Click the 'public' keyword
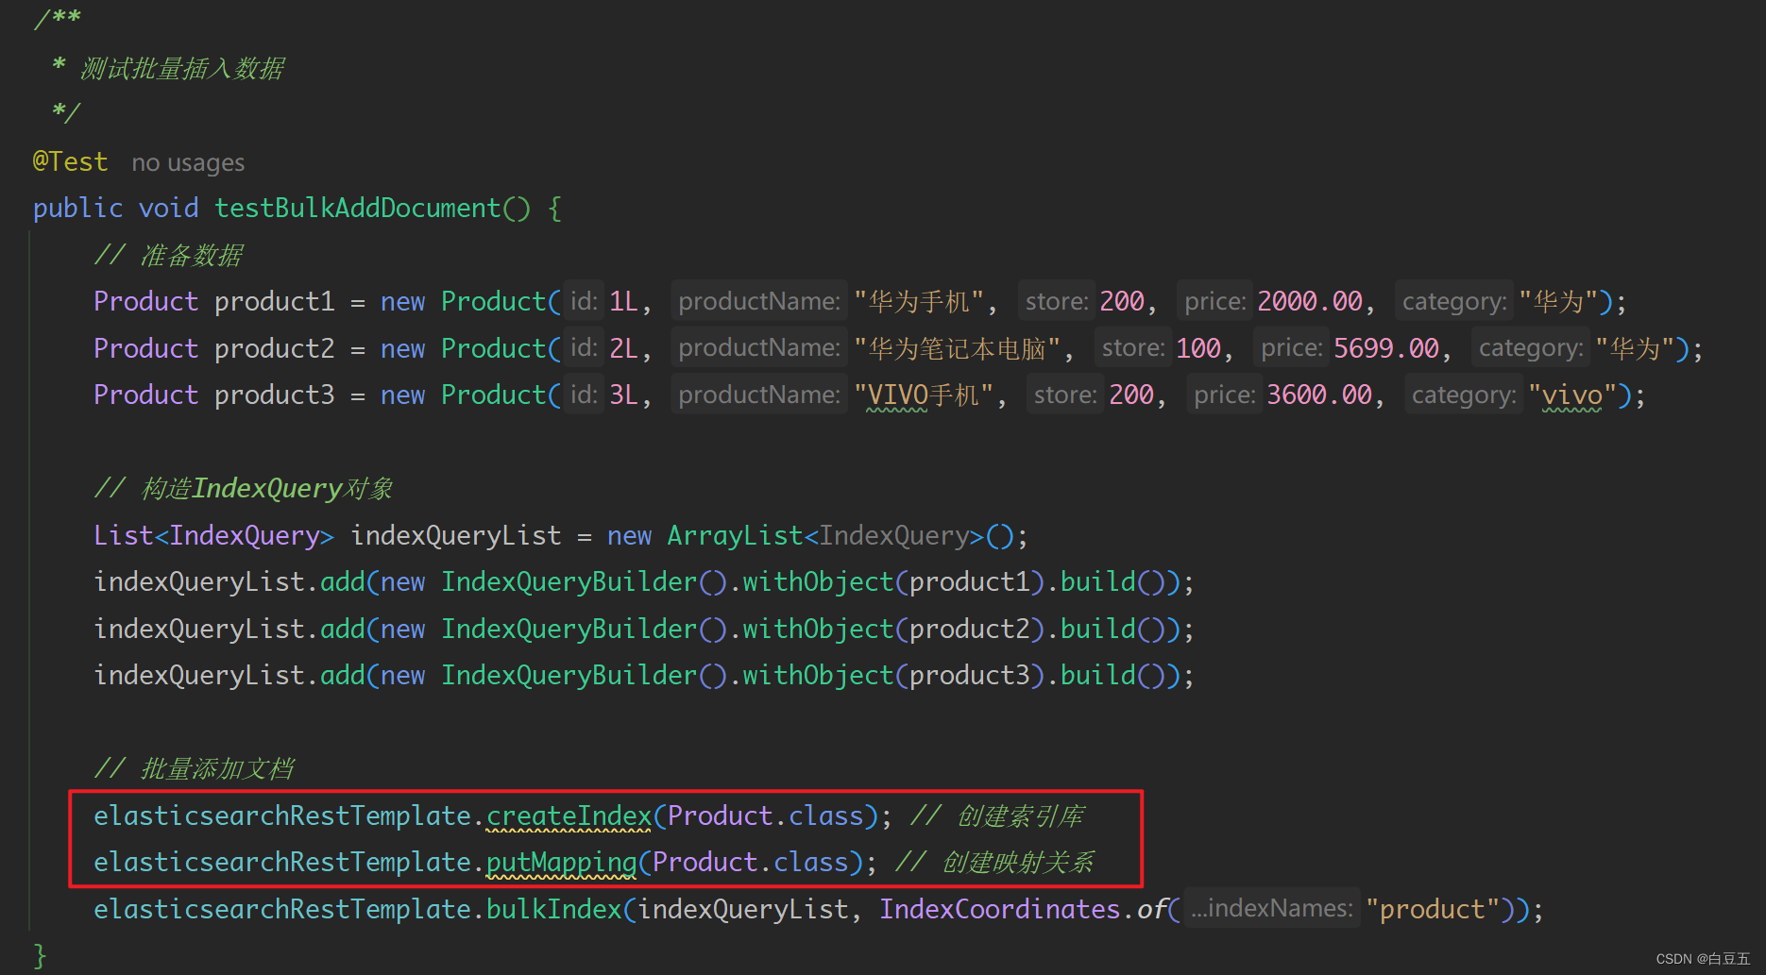Image resolution: width=1766 pixels, height=975 pixels. point(77,208)
